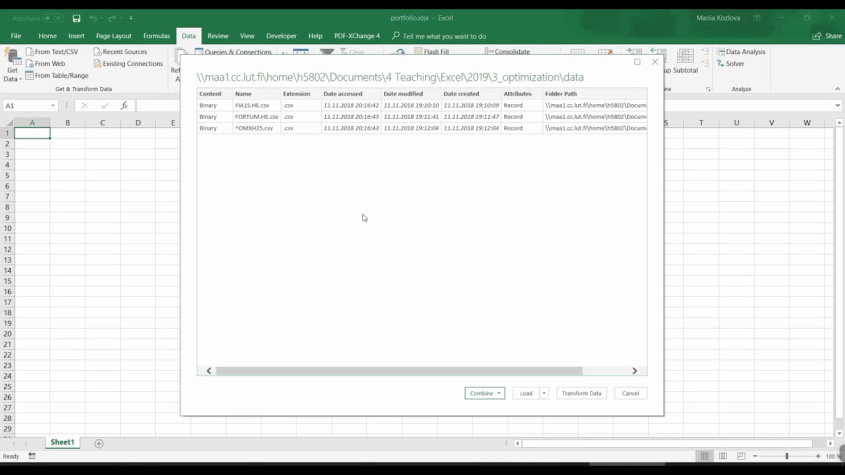Click the Insert Function fx icon
Viewport: 845px width, 475px height.
tap(124, 106)
